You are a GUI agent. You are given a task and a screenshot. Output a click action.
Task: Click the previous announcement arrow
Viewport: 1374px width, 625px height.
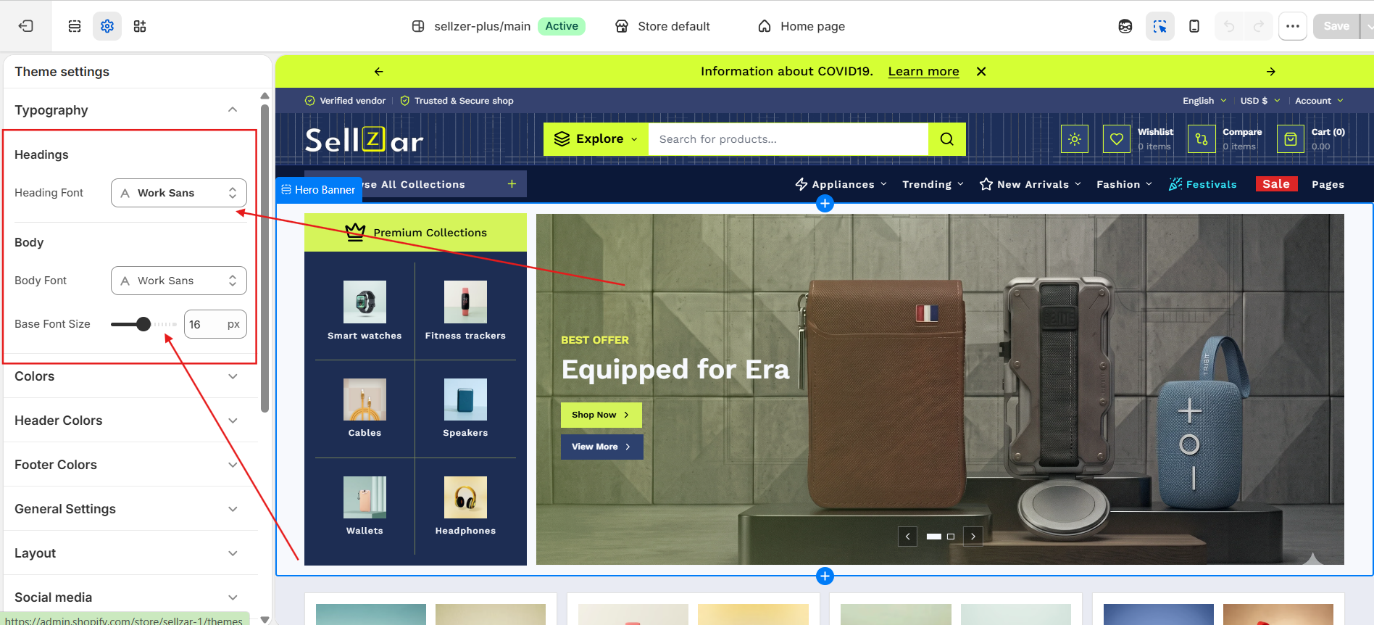378,71
